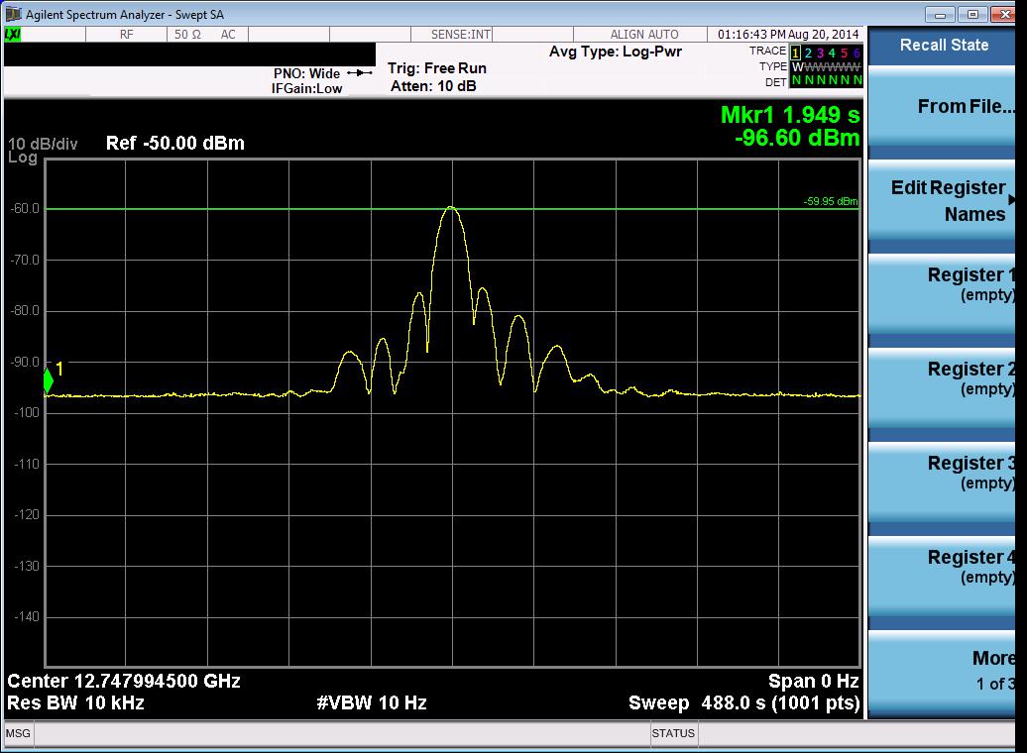Click the PNO Wide arrow symbol
Viewport: 1027px width, 753px height.
[359, 73]
